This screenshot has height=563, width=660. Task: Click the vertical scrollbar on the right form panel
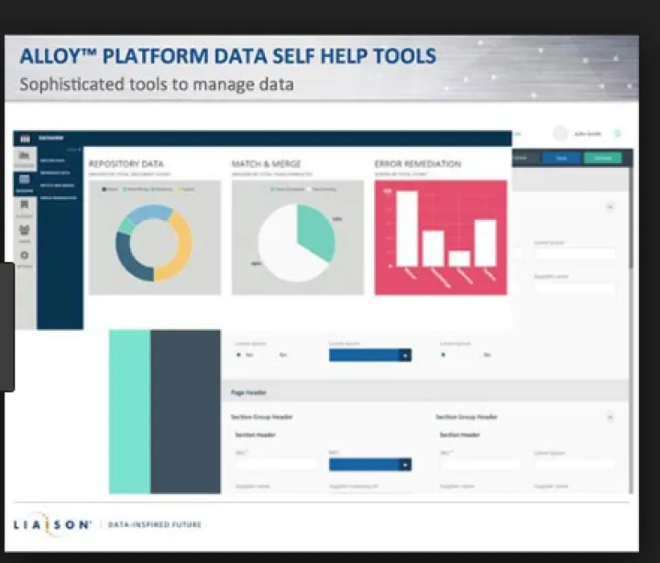click(x=631, y=217)
